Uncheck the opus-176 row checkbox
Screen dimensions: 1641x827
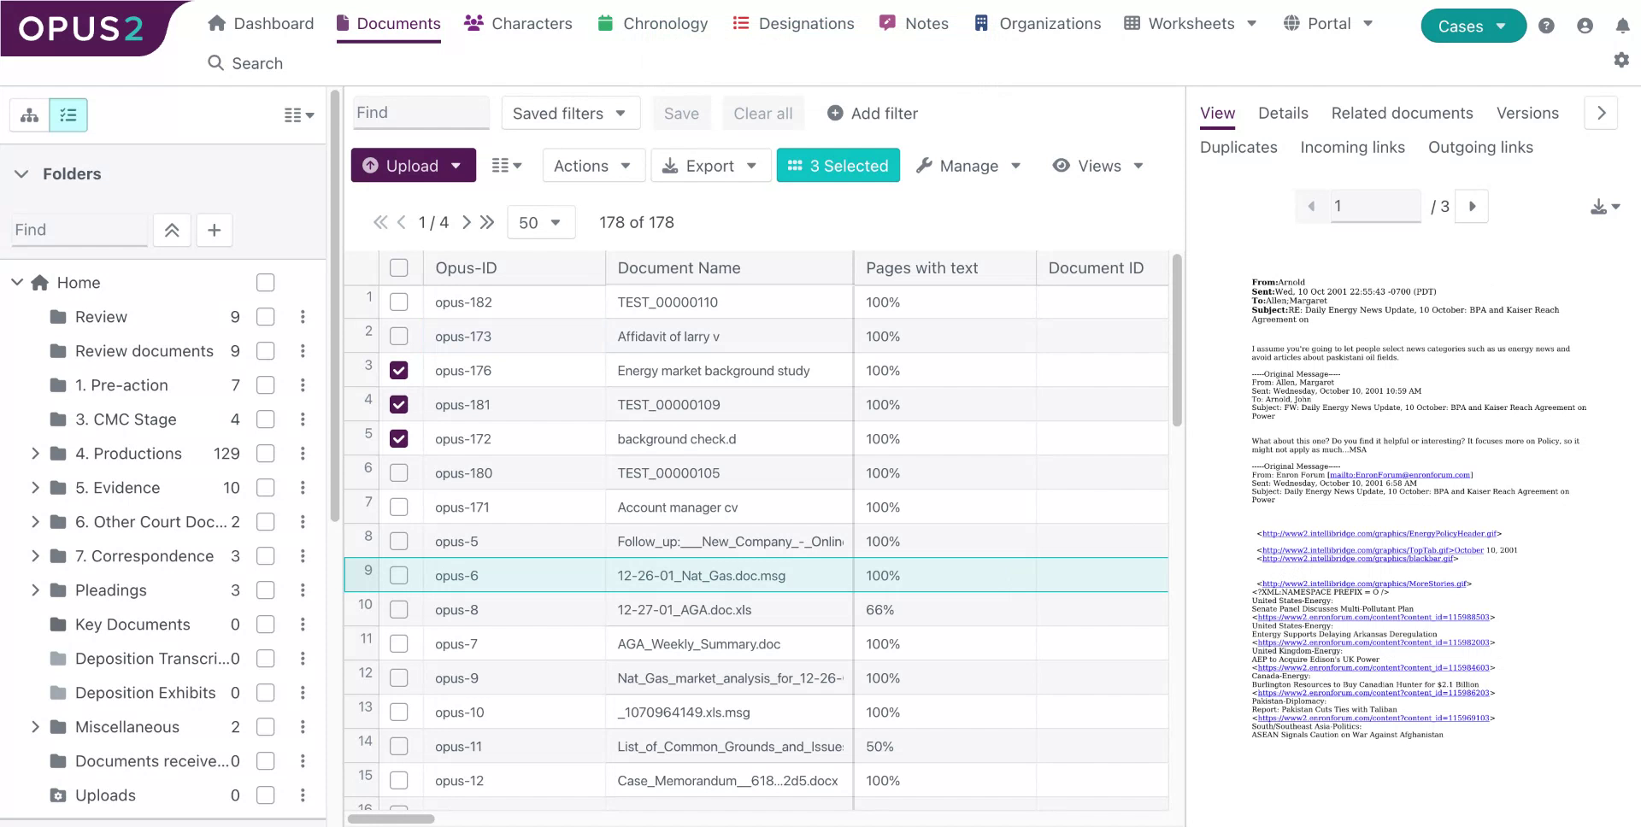coord(398,371)
